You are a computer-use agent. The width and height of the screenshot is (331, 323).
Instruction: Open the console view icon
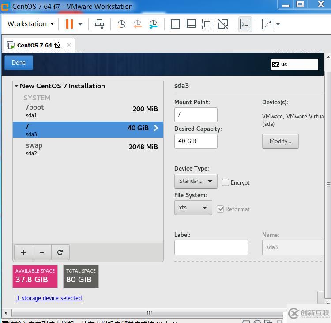(245, 24)
